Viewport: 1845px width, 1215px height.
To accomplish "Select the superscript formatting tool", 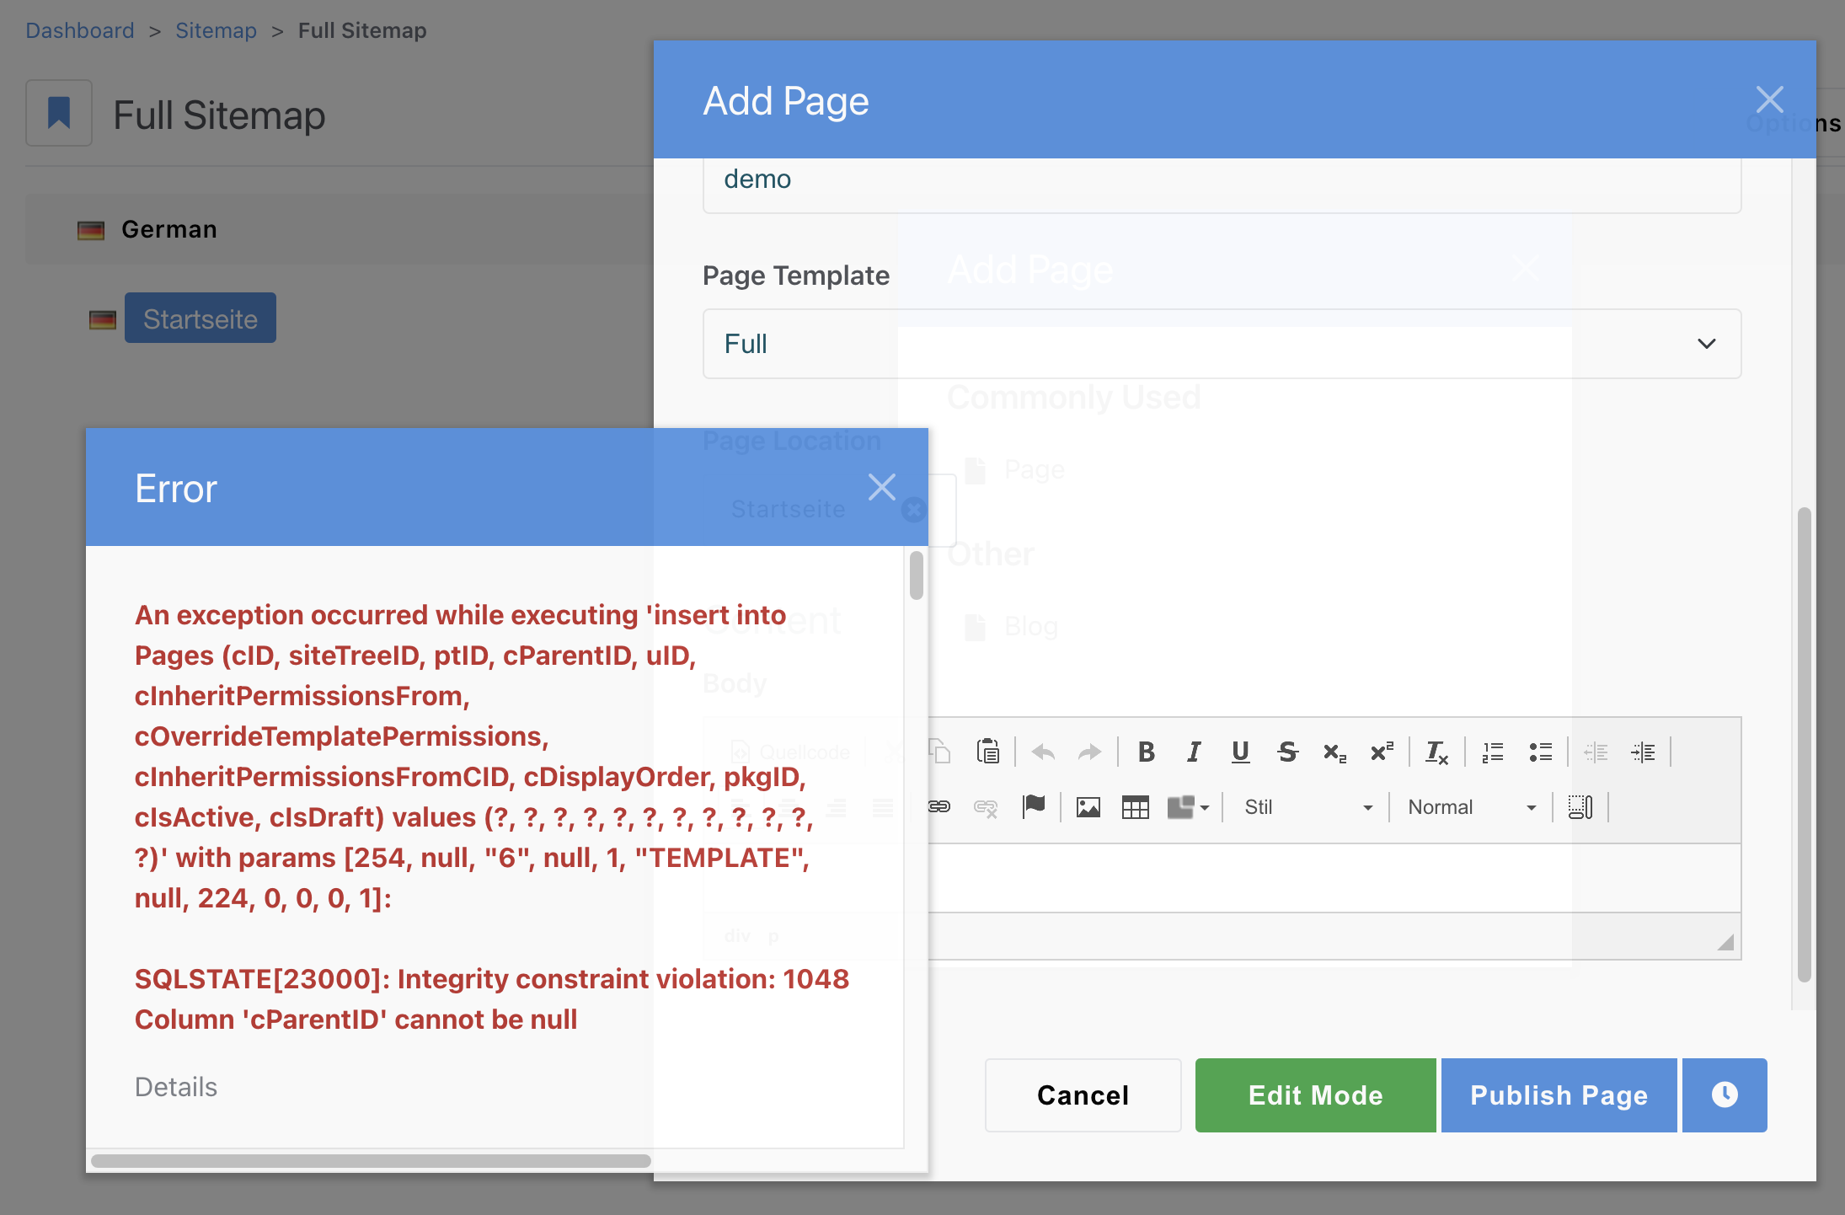I will click(x=1381, y=752).
